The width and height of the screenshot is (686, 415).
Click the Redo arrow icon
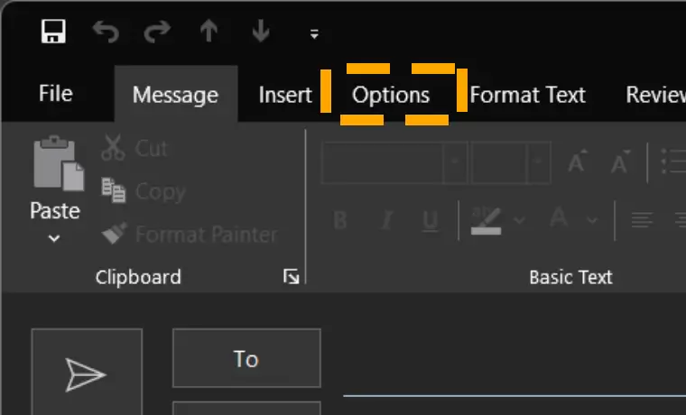157,32
